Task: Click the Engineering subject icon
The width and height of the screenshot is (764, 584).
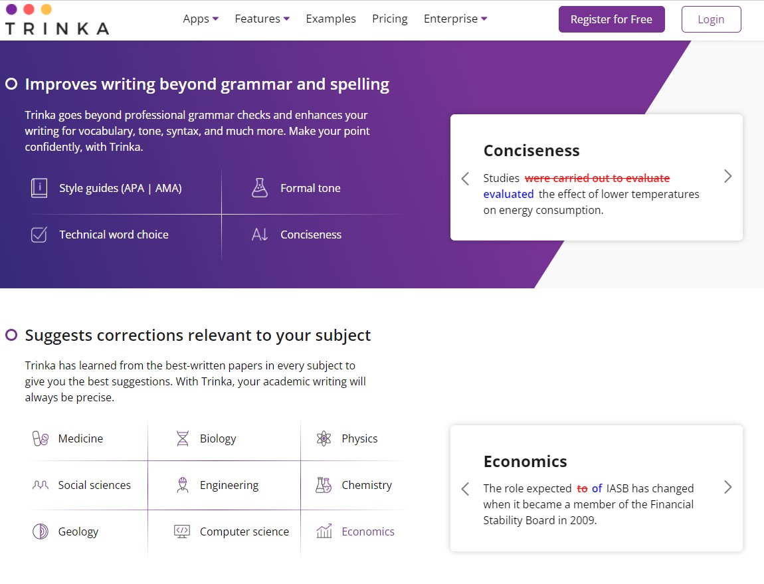Action: (182, 485)
